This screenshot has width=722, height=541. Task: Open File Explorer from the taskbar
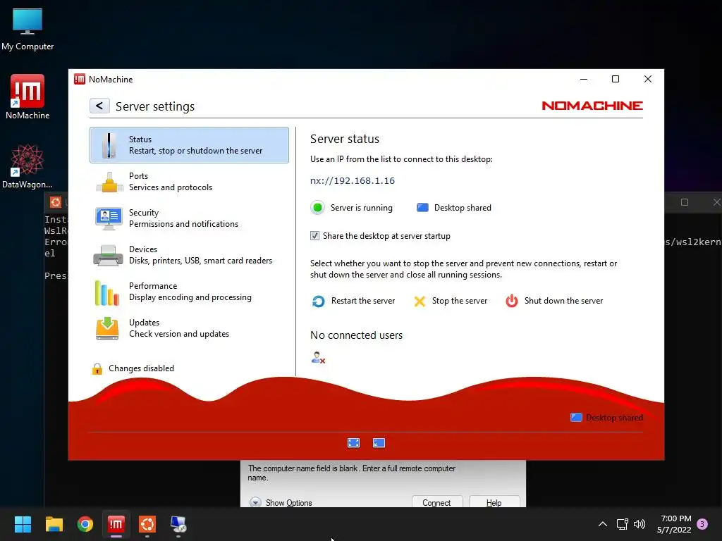[x=54, y=524]
